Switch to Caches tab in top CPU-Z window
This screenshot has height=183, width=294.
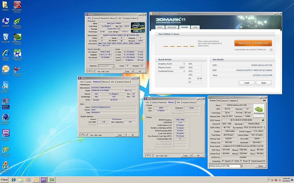tap(96, 18)
